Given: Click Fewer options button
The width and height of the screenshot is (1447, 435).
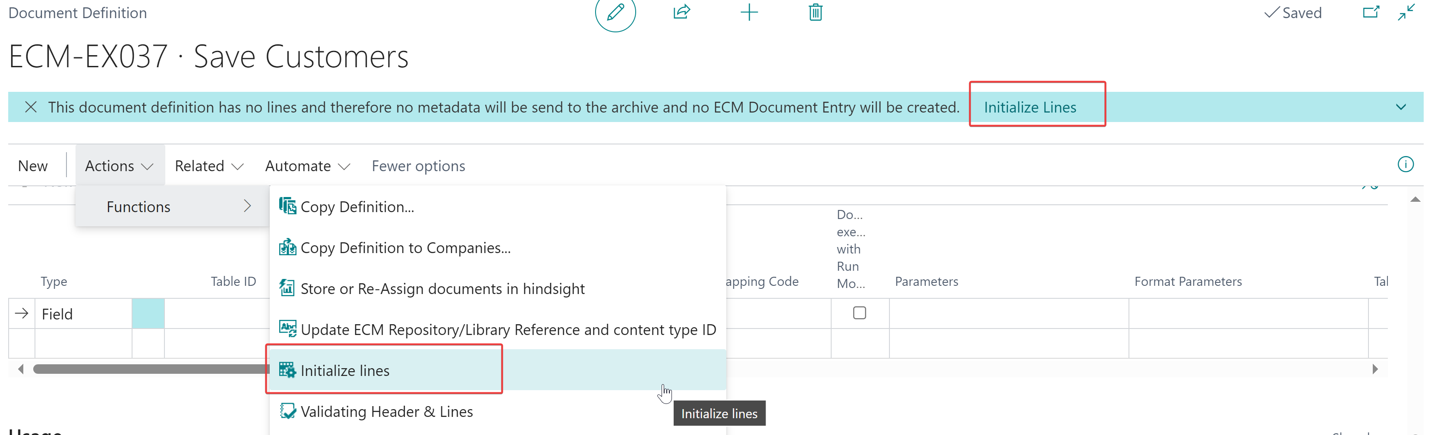Looking at the screenshot, I should click(x=418, y=166).
